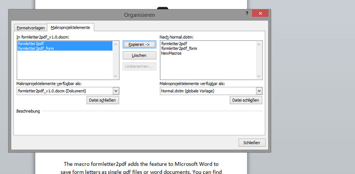
Task: Click the left list's scroll down arrow
Action: (116, 76)
